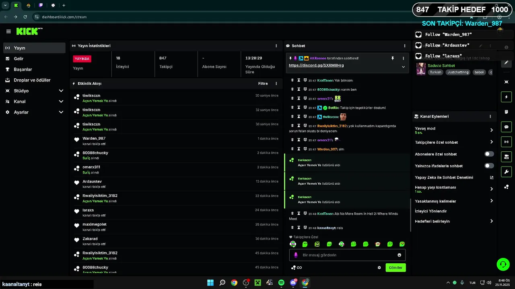
Task: Expand the Stüdyo sidebar section
Action: click(61, 91)
